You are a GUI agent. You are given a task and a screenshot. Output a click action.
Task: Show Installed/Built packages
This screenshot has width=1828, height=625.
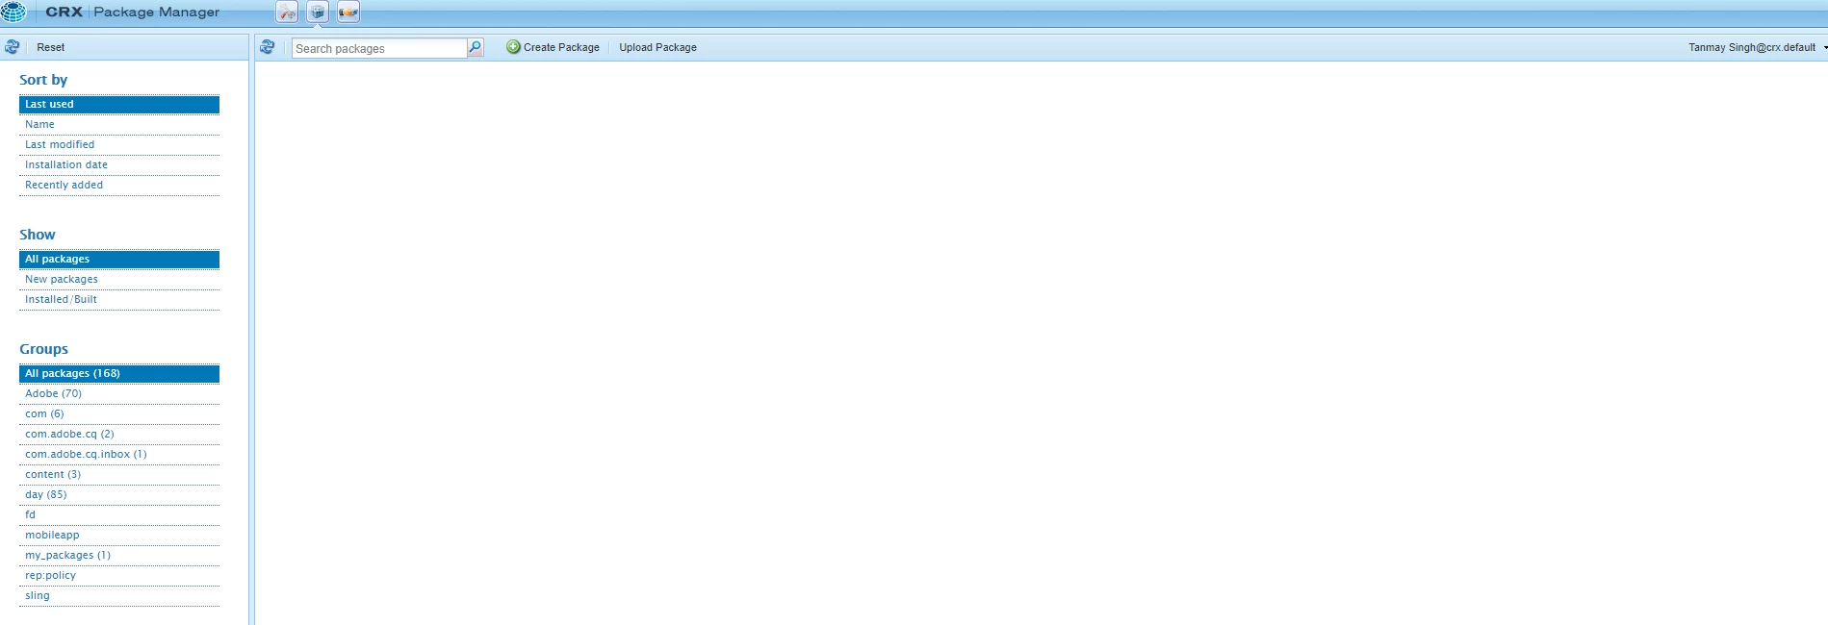(119, 299)
